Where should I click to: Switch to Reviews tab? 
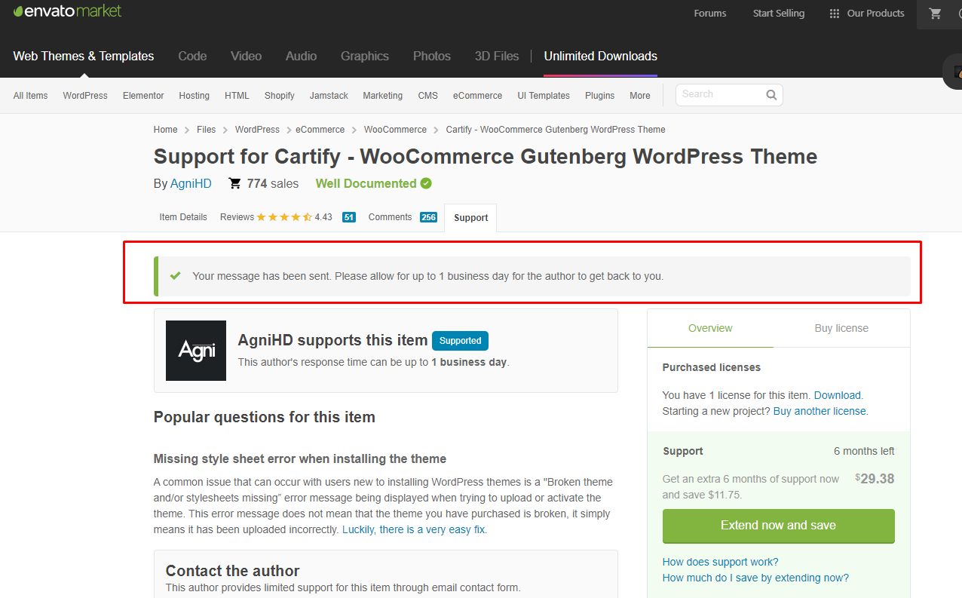click(x=237, y=217)
